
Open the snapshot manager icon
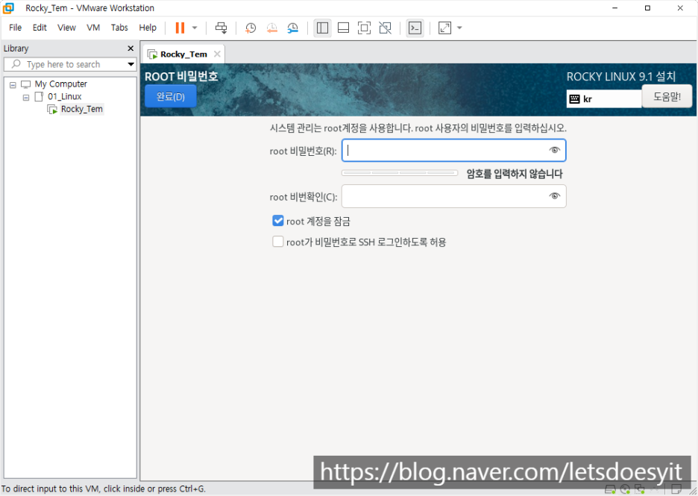tap(293, 28)
